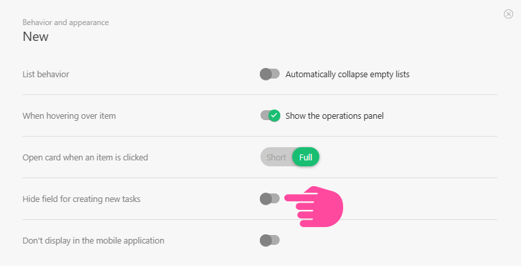
Task: Click "Open card when an item is clicked" label
Action: tap(85, 157)
